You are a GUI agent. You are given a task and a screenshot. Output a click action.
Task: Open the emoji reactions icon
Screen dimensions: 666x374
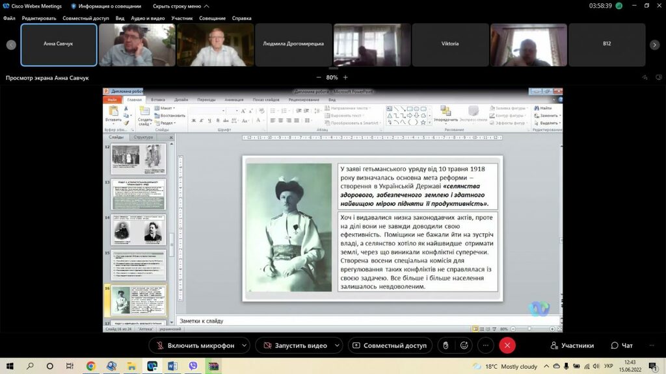click(464, 345)
